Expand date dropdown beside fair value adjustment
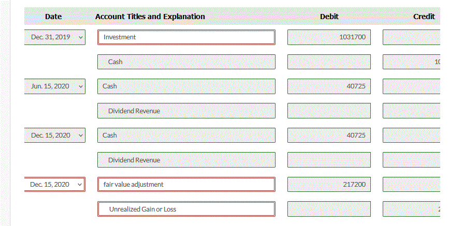The height and width of the screenshot is (226, 449). point(54,185)
